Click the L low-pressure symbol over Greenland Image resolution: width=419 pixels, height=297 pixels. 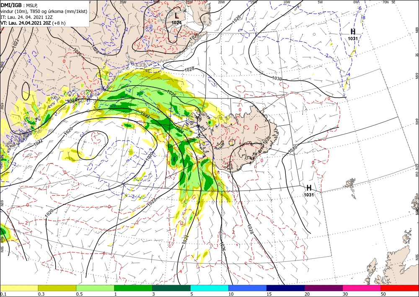(x=177, y=16)
